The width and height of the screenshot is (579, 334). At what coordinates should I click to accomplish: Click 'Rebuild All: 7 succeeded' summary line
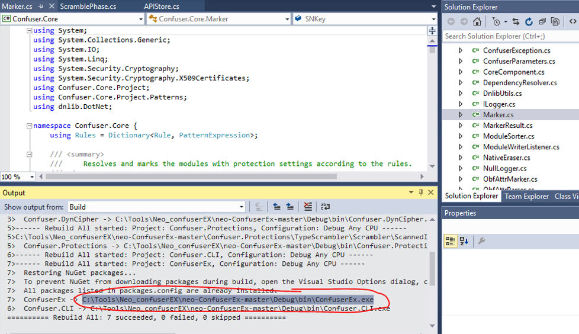(146, 317)
